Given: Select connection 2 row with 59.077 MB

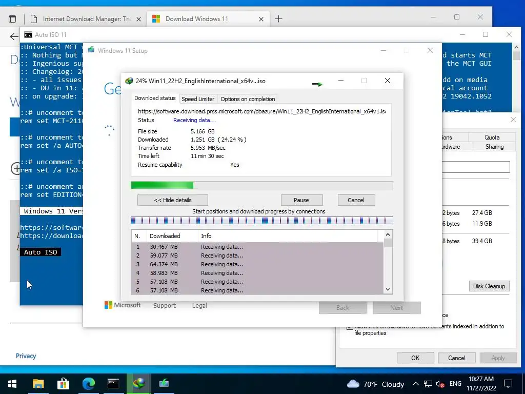Looking at the screenshot, I should tap(257, 255).
